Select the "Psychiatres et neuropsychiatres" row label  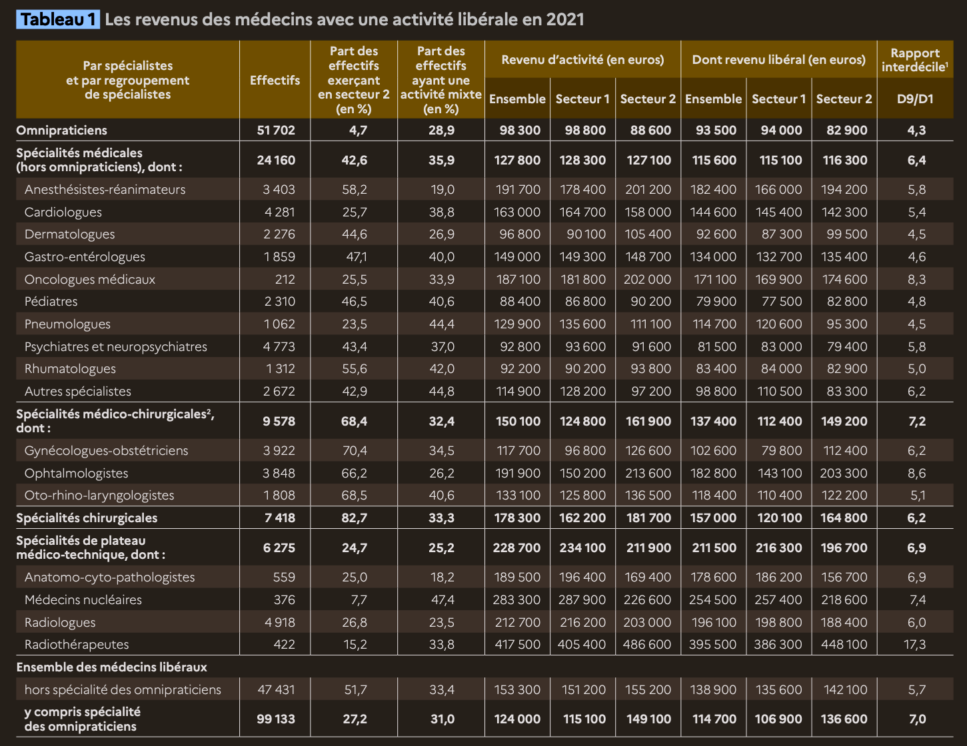point(115,346)
